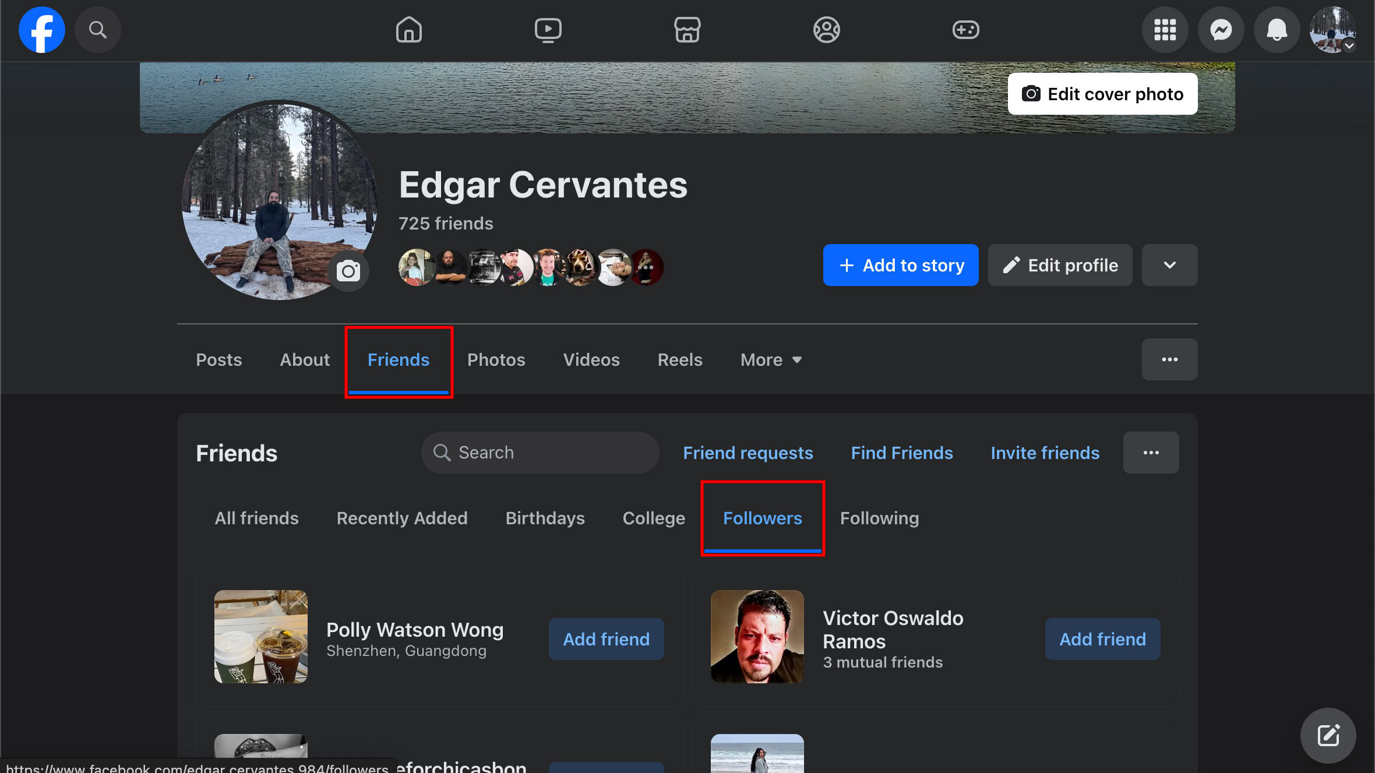Viewport: 1375px width, 773px height.
Task: Open account menu from top-right avatar
Action: click(x=1332, y=30)
